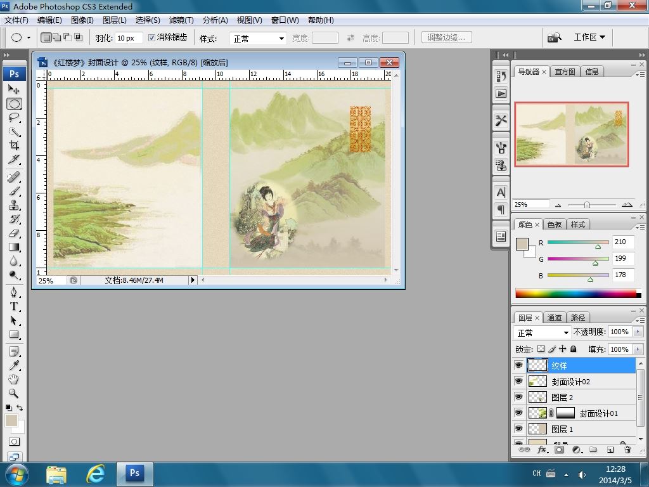Hide the 封面设计02 layer
Viewport: 649px width, 487px height.
pyautogui.click(x=518, y=381)
